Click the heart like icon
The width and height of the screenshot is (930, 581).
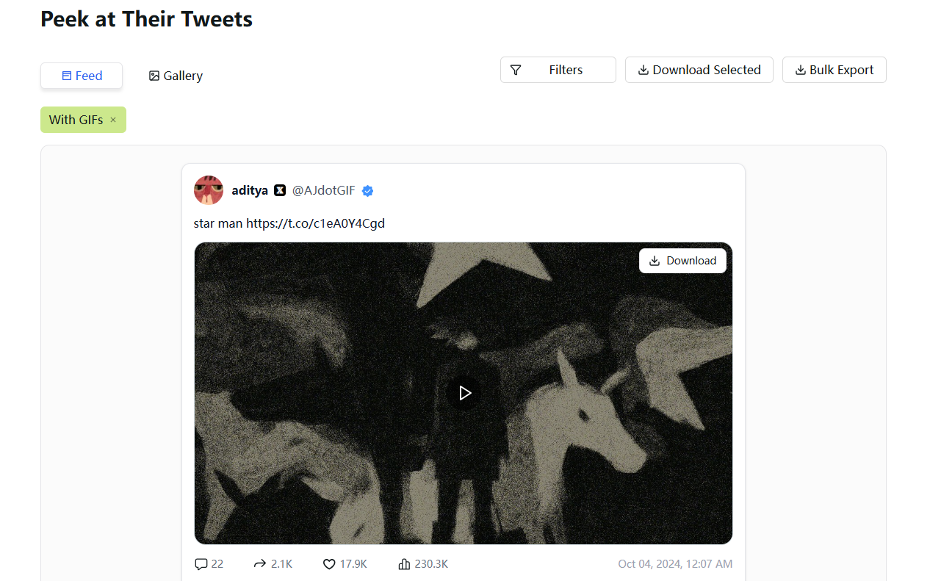click(329, 564)
